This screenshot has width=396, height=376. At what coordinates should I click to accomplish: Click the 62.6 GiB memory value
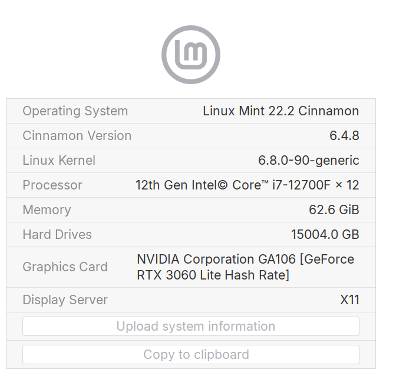point(334,209)
